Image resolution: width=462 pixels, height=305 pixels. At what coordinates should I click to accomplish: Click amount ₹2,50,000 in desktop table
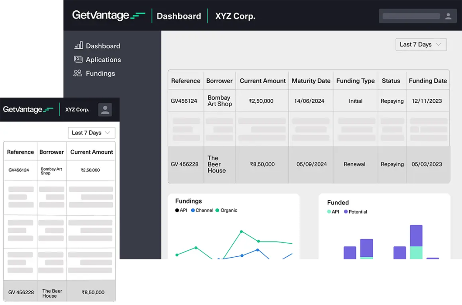[x=261, y=101]
